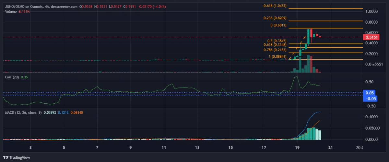The width and height of the screenshot is (389, 162).
Task: Select the -0.236 (0.8209) Fibonacci level label
Action: click(x=275, y=18)
